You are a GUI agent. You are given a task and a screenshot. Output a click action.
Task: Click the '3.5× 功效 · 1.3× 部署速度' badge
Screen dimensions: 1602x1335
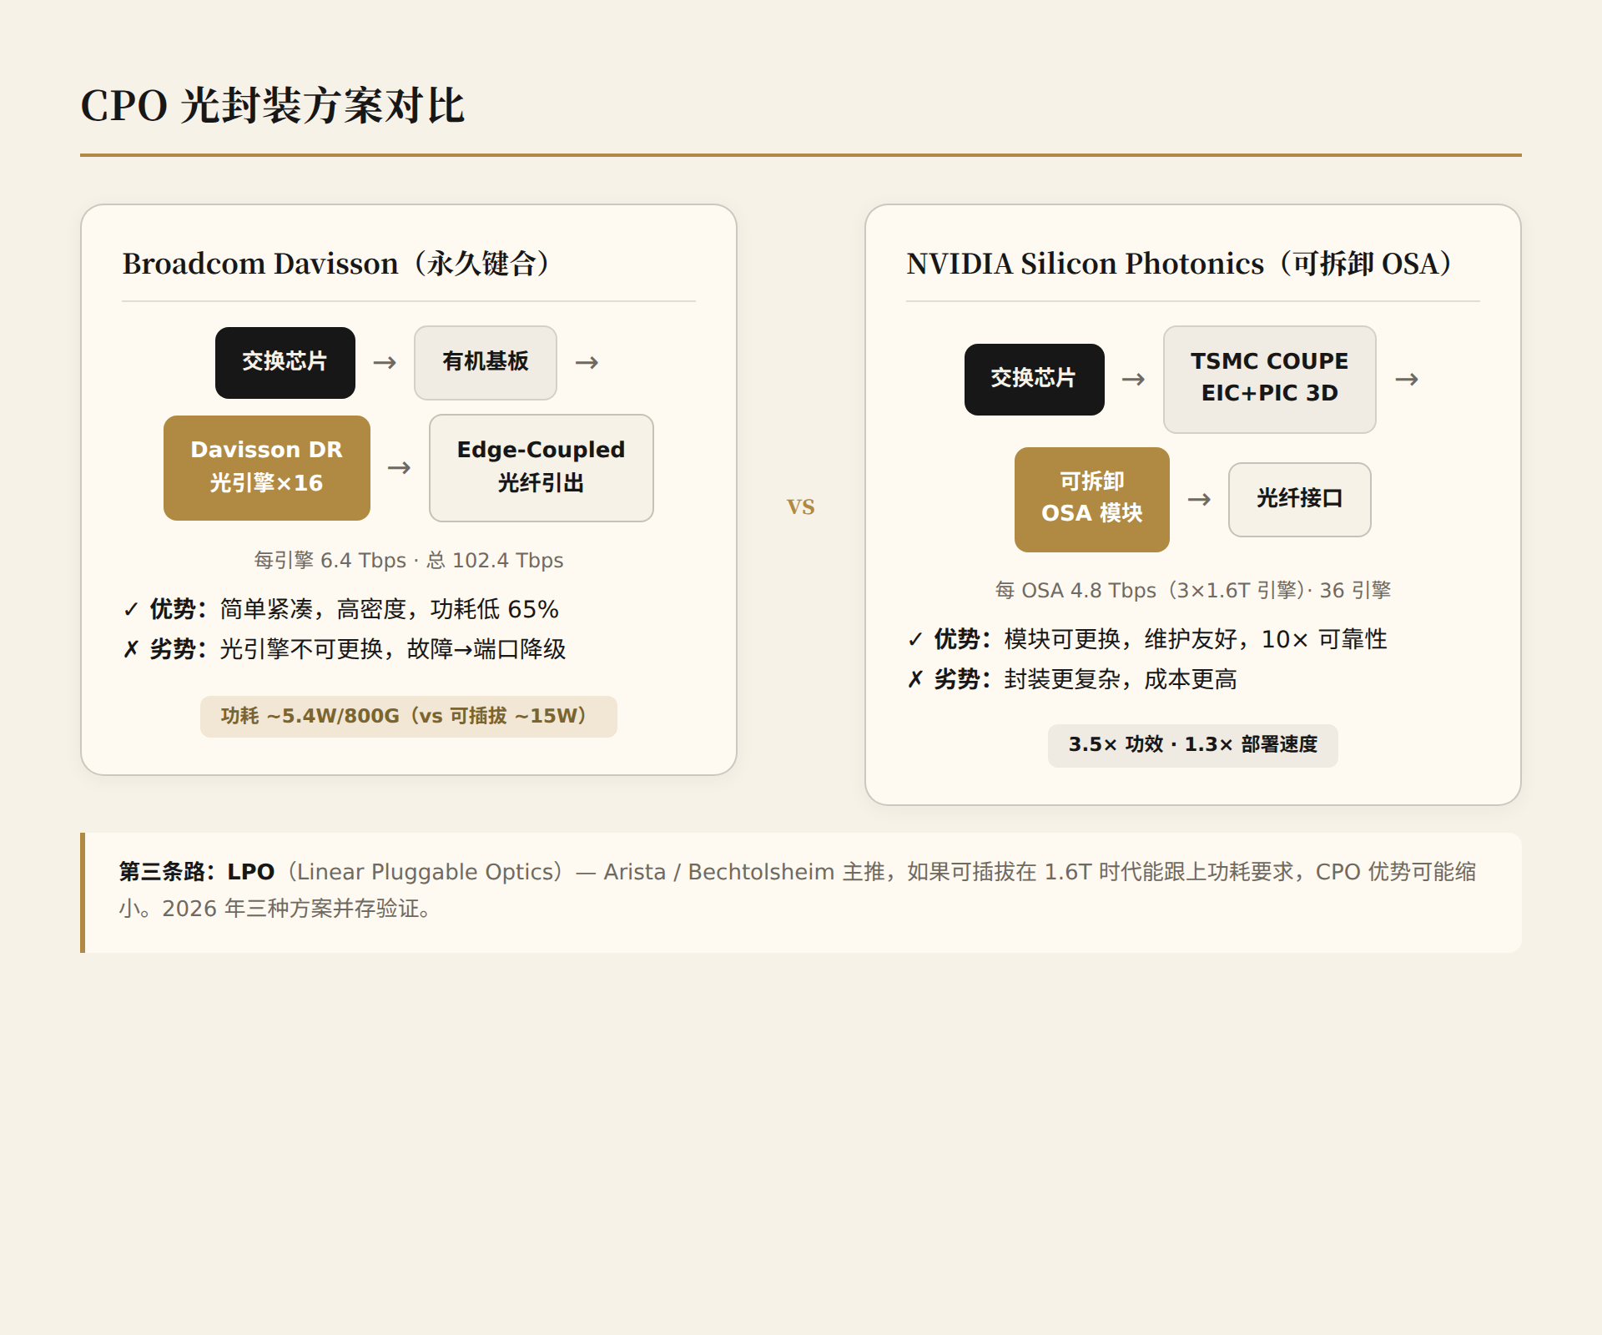click(1193, 745)
